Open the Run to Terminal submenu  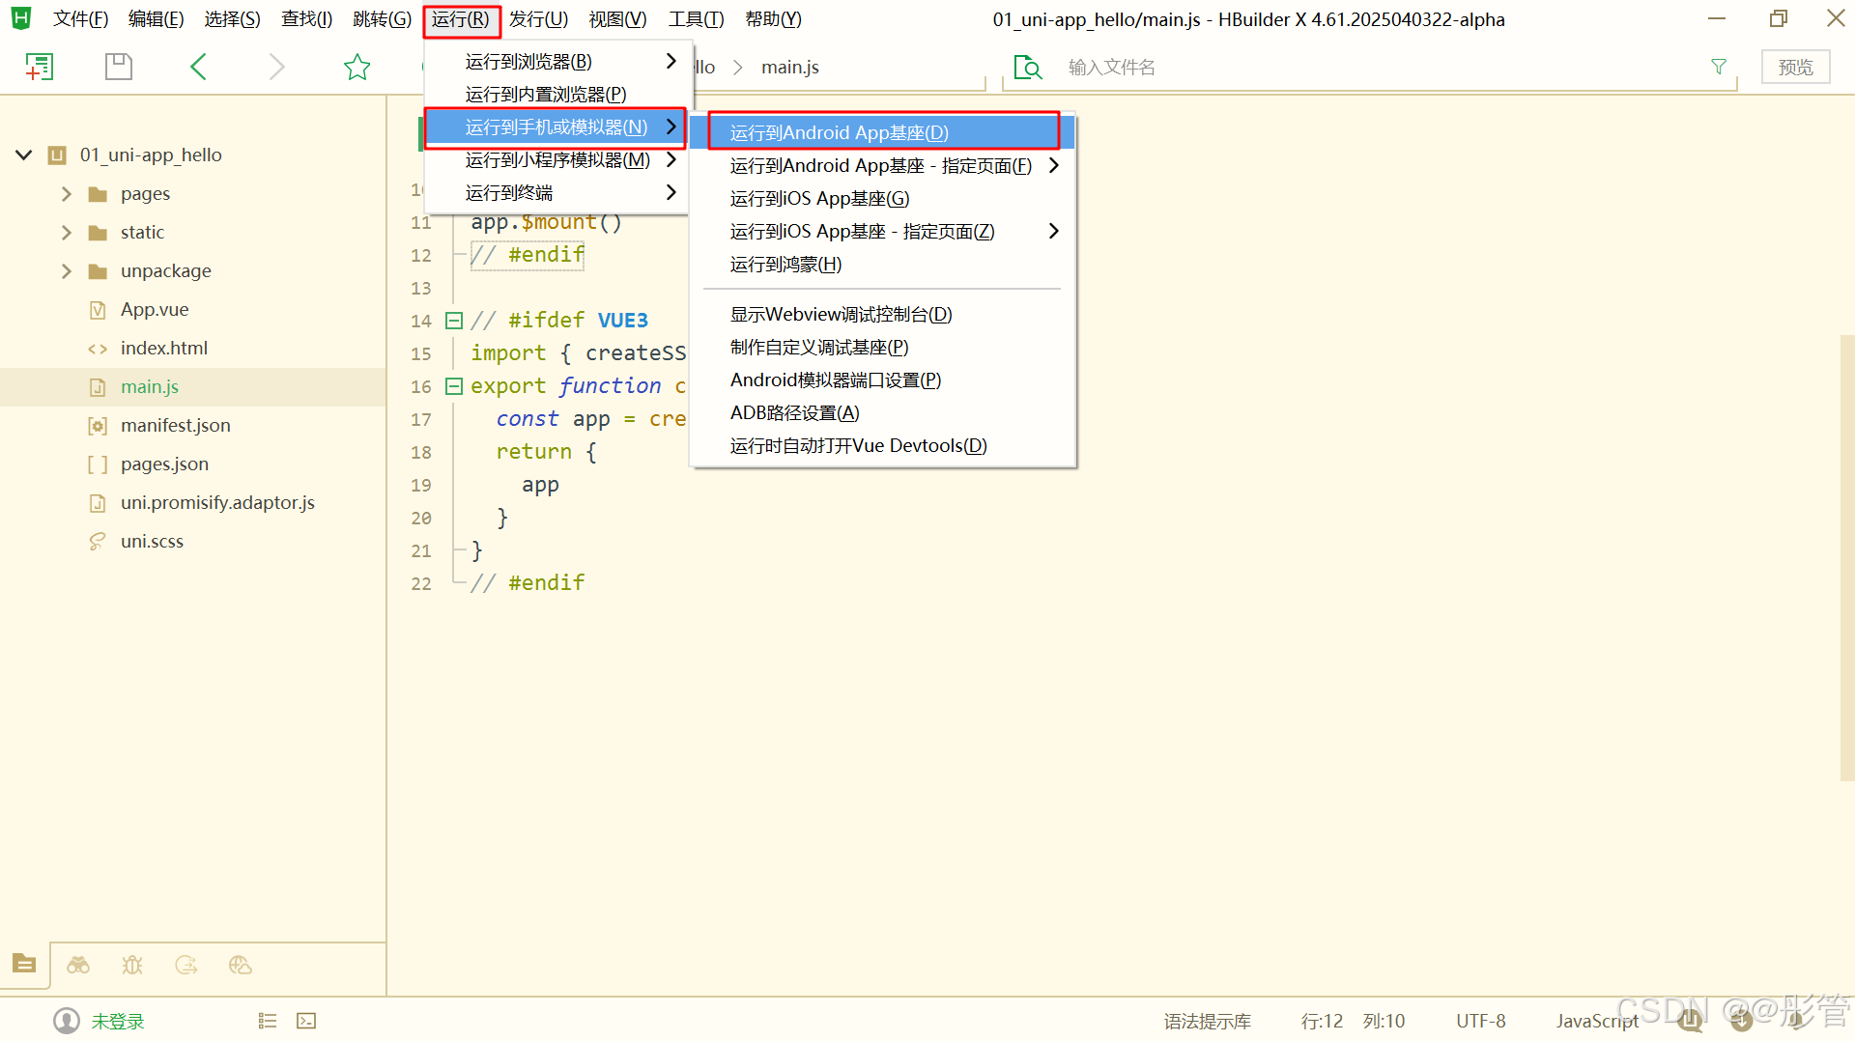tap(558, 193)
